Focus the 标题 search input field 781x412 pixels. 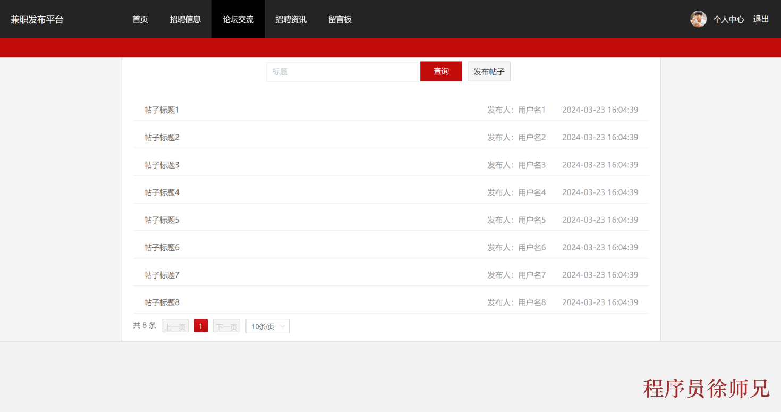[343, 71]
